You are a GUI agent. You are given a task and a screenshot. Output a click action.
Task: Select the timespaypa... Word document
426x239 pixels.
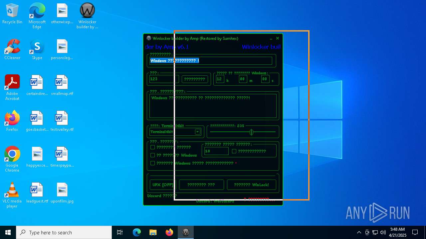(62, 157)
